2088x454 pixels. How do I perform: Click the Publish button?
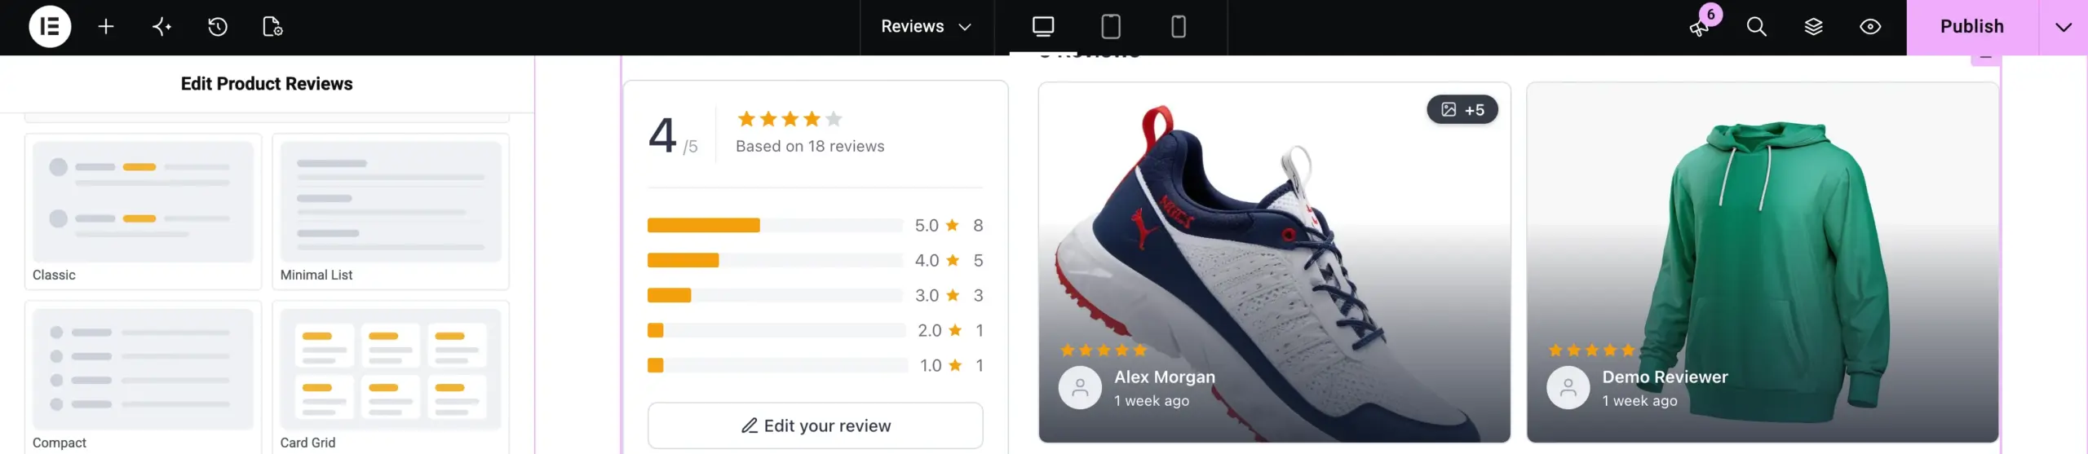click(1972, 27)
